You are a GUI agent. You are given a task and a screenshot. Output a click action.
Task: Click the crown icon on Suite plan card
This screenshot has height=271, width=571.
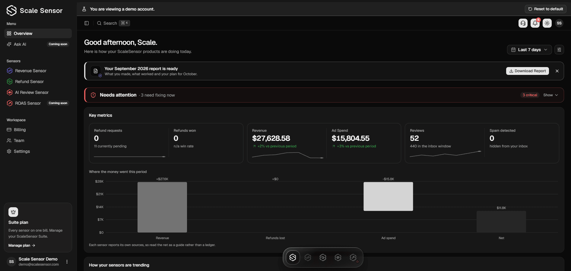13,212
